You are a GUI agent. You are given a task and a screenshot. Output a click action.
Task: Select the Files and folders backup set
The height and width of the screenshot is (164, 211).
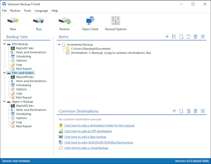pos(23,73)
